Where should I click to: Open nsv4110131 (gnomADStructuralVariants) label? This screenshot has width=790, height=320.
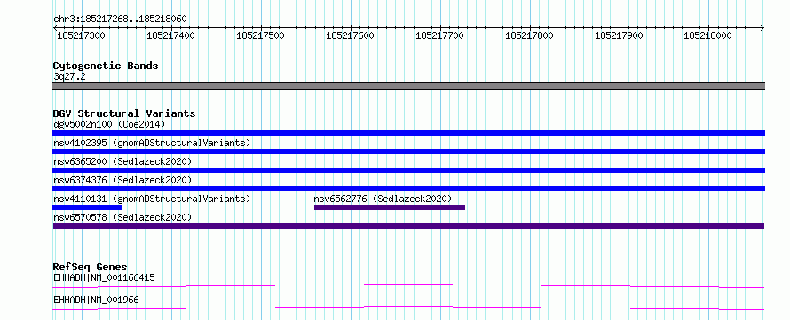(152, 199)
